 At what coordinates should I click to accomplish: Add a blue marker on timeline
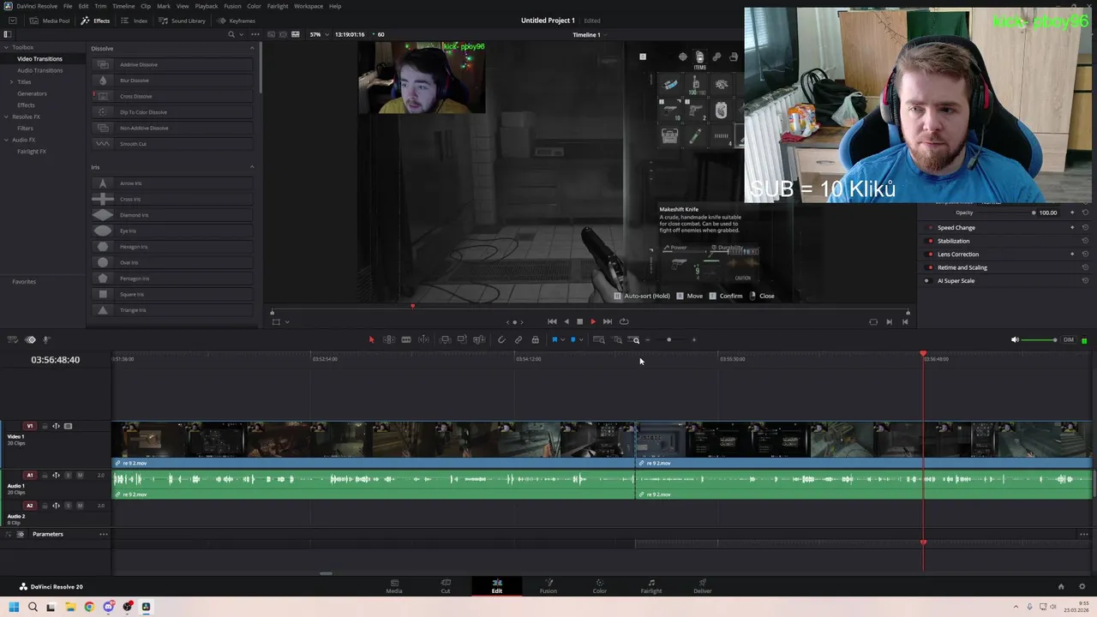pos(573,339)
